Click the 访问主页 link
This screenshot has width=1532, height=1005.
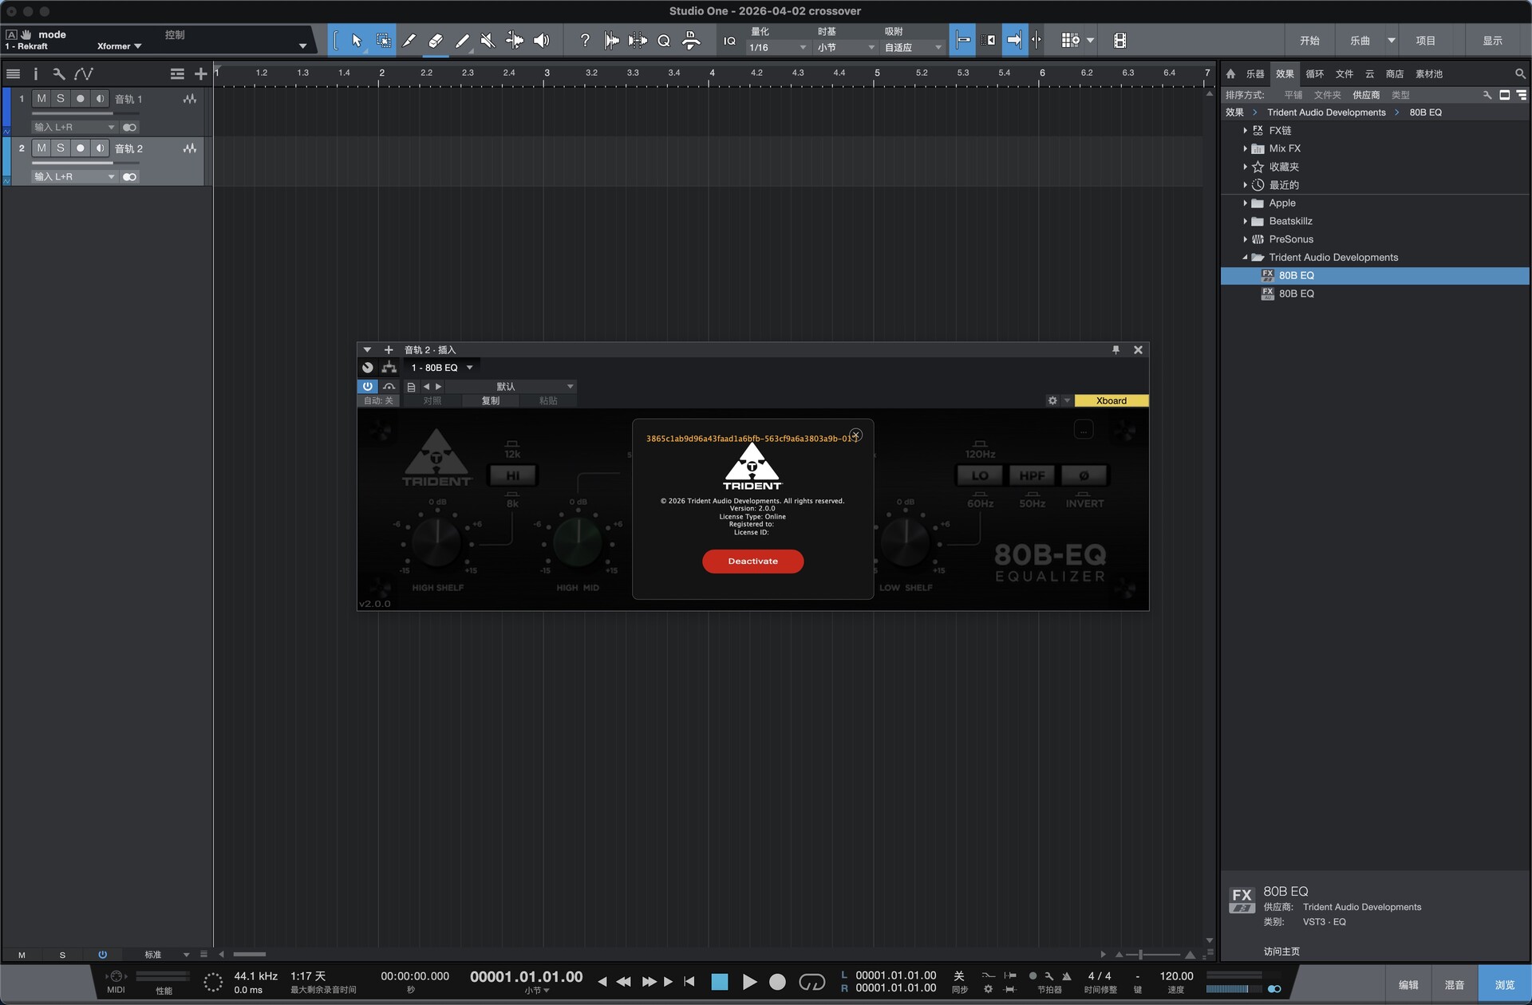pyautogui.click(x=1281, y=952)
